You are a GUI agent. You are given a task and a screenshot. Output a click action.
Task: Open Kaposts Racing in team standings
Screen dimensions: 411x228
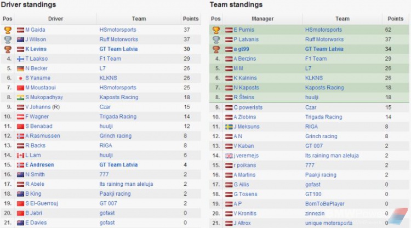coord(324,88)
